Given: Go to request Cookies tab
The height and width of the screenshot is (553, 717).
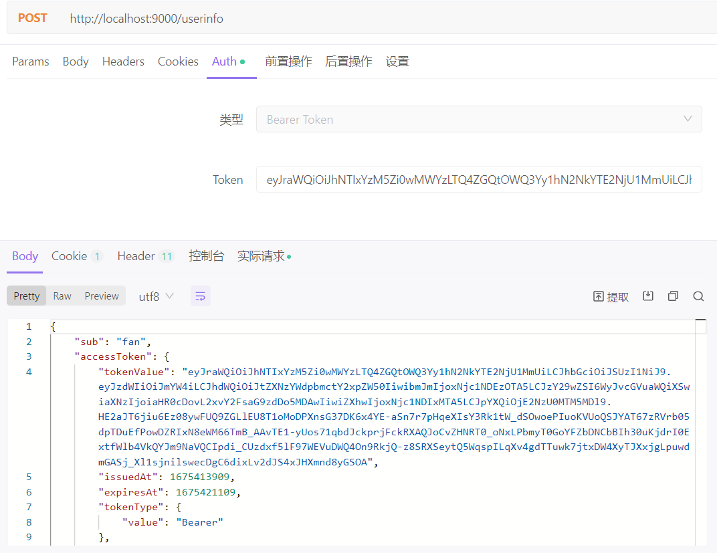Looking at the screenshot, I should click(x=178, y=62).
